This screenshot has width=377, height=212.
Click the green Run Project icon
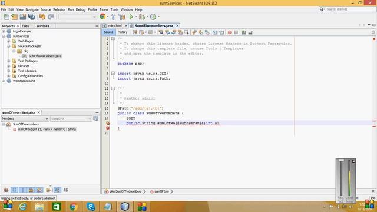click(131, 16)
